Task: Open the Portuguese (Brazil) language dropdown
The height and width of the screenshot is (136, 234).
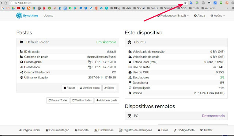Action: pyautogui.click(x=173, y=15)
